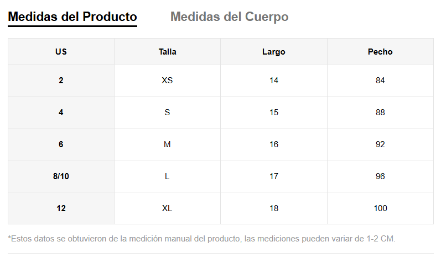Select the S size cell
Viewport: 441px width, 258px height.
click(167, 112)
